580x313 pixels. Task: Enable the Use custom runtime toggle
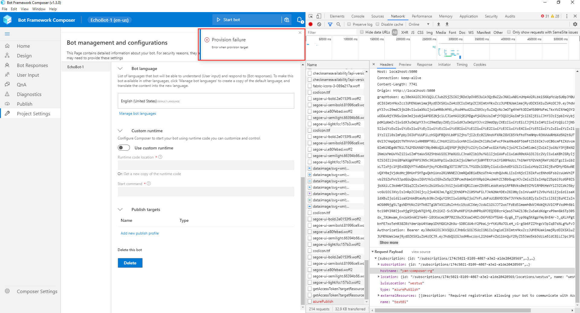(x=124, y=148)
